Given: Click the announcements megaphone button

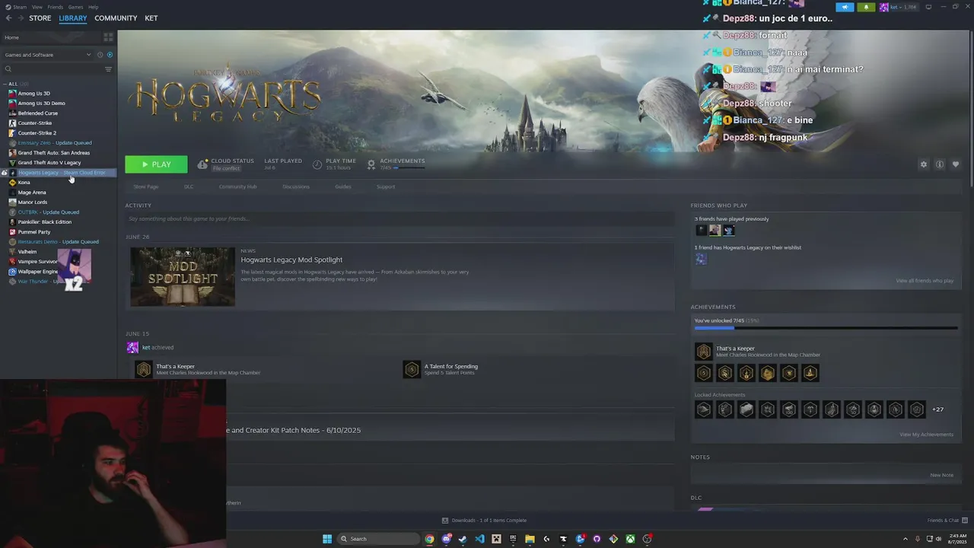Looking at the screenshot, I should point(845,7).
